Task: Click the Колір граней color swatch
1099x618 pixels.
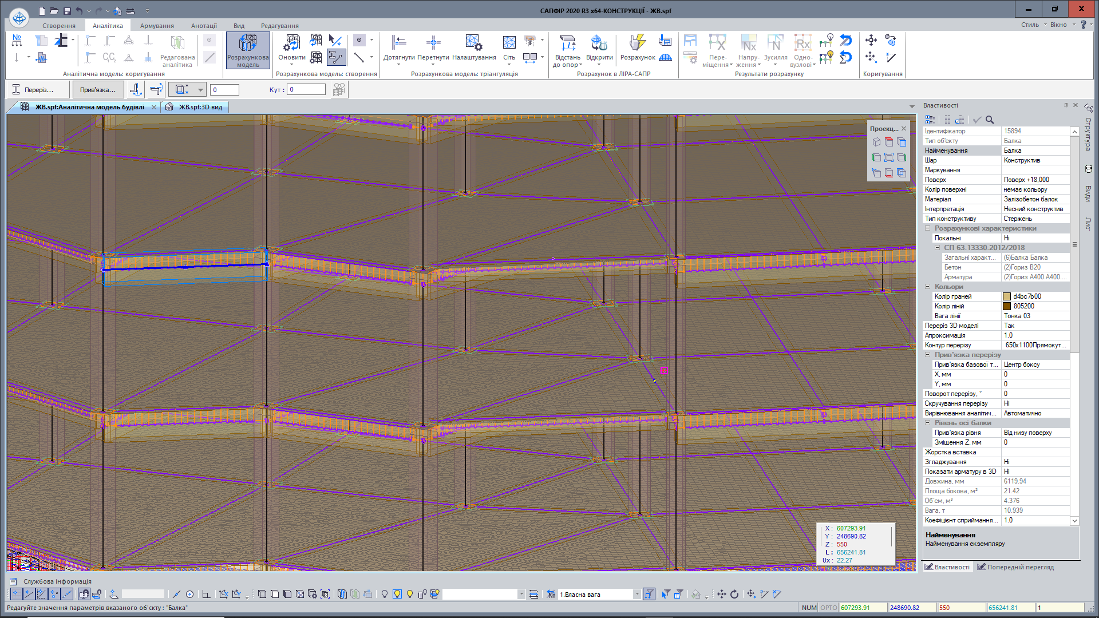Action: tap(1007, 296)
